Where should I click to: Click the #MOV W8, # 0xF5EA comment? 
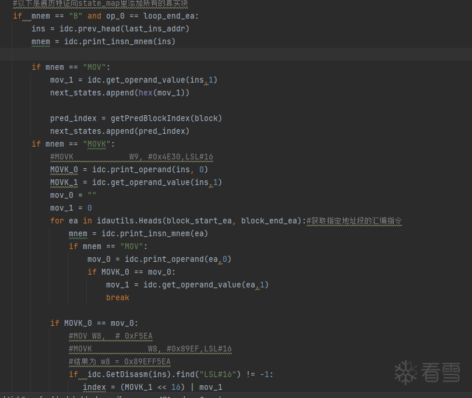(x=110, y=336)
